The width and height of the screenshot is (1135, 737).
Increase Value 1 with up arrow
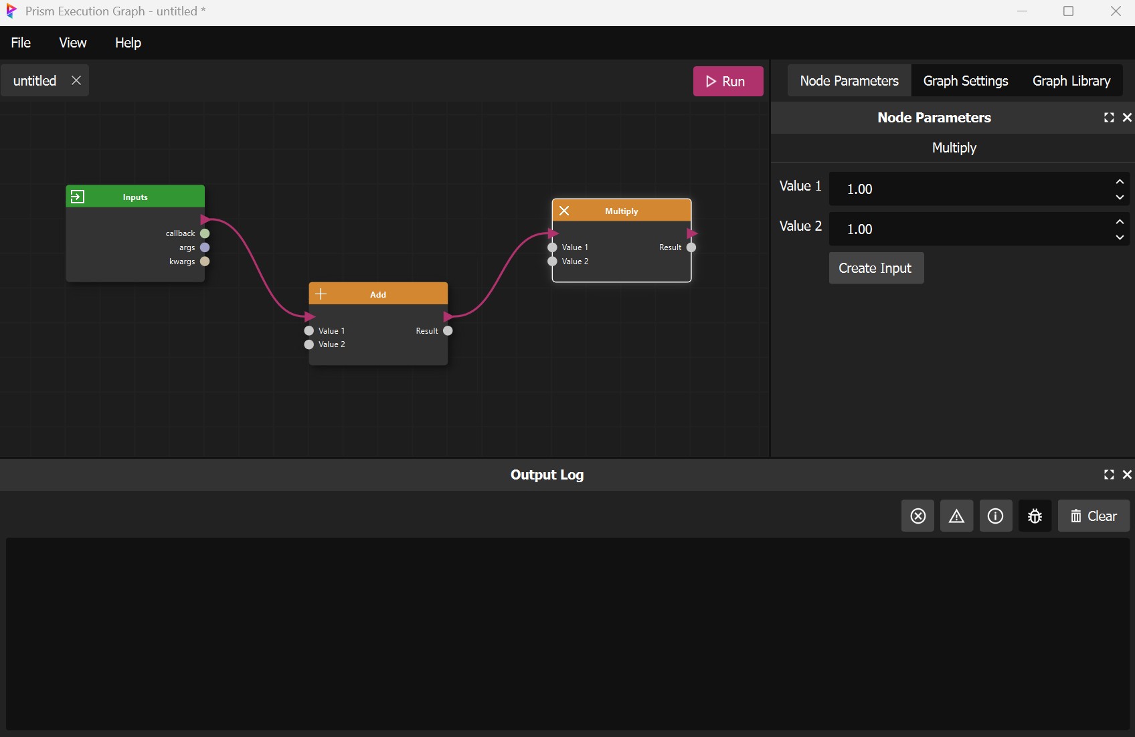click(1120, 181)
